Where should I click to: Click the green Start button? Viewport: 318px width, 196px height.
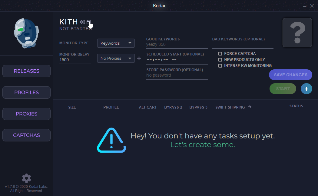pos(283,89)
